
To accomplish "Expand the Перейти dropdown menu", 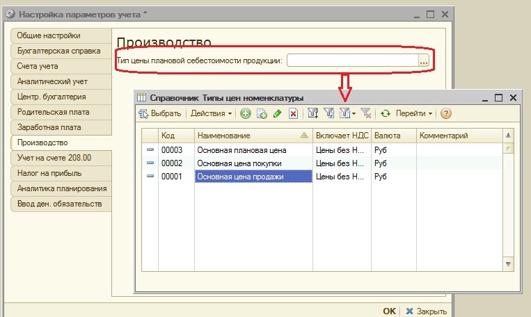I will pyautogui.click(x=414, y=114).
